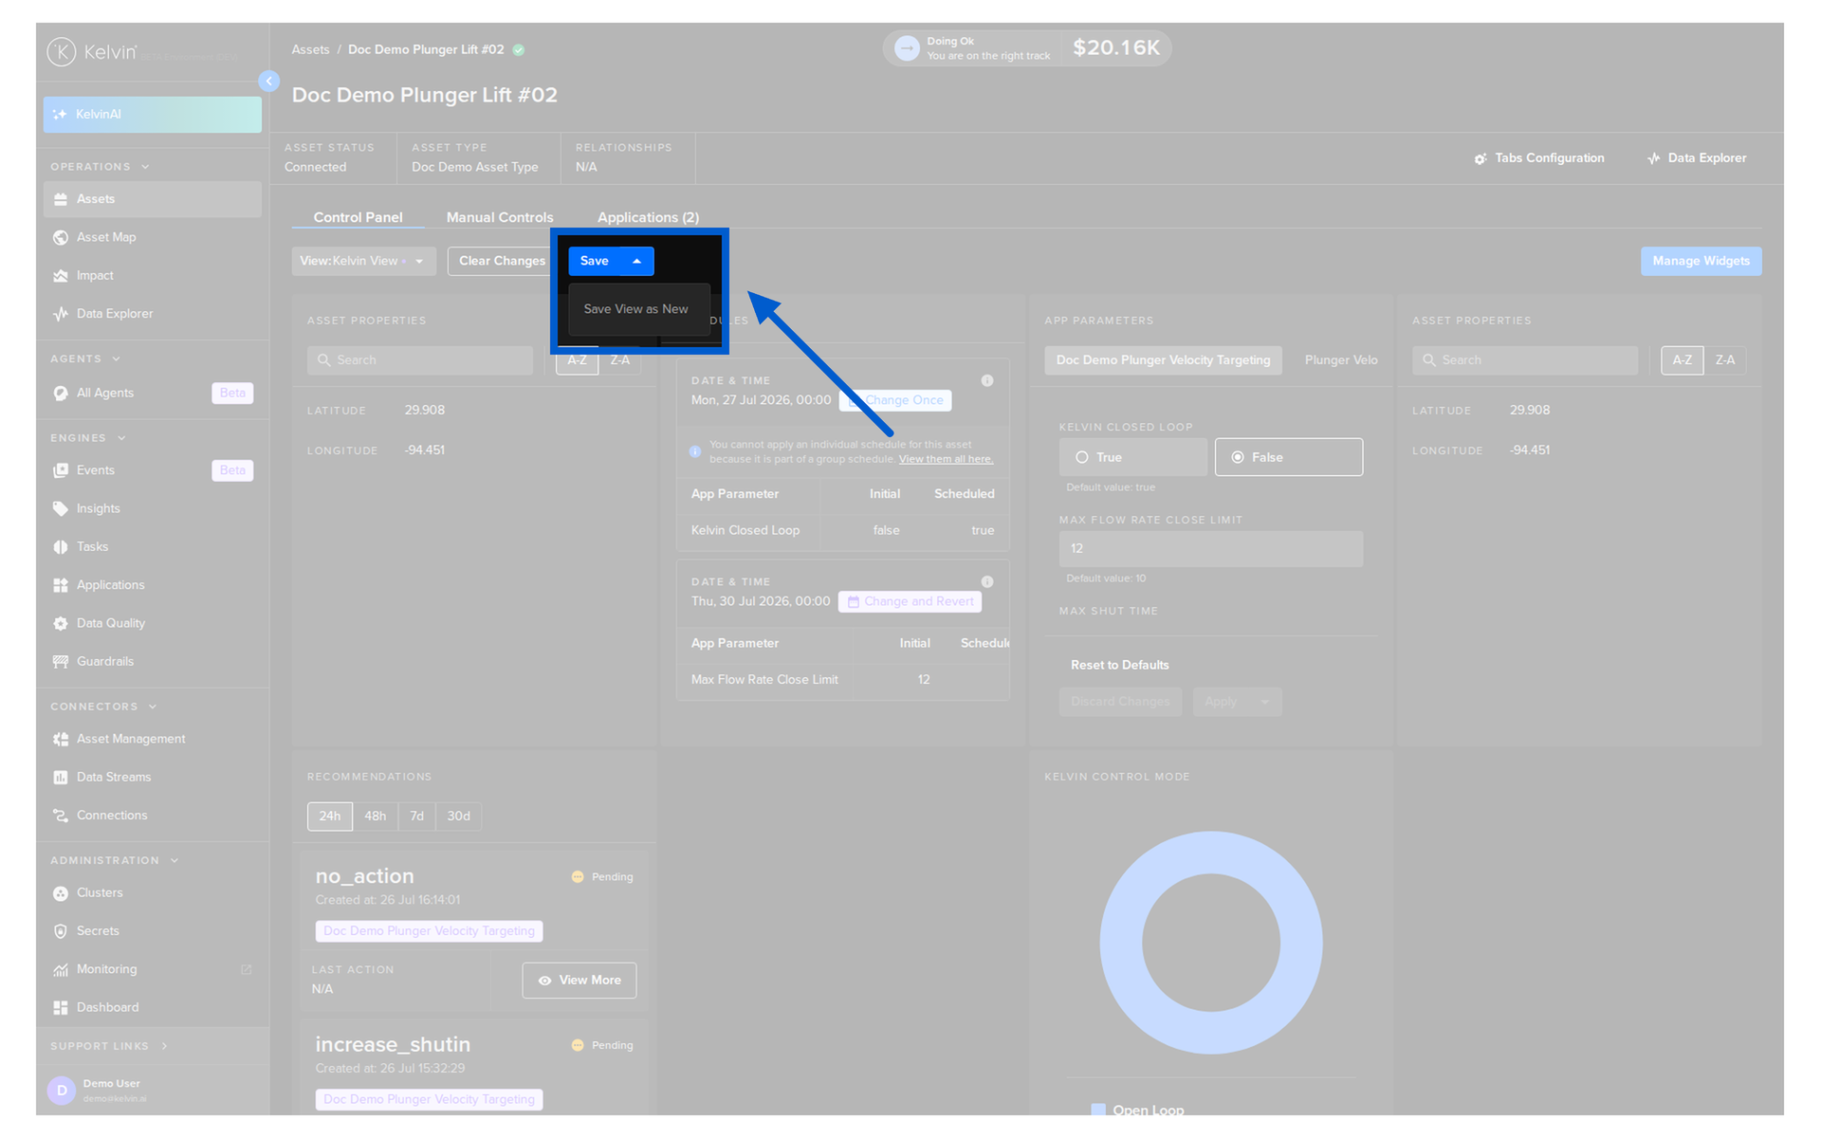
Task: Switch to Control Panel tab
Action: coord(359,218)
